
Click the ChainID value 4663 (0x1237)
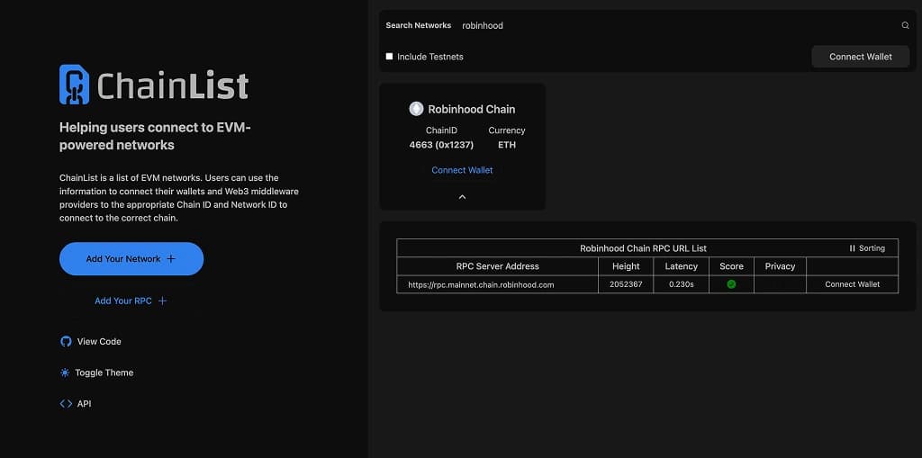[x=441, y=145]
